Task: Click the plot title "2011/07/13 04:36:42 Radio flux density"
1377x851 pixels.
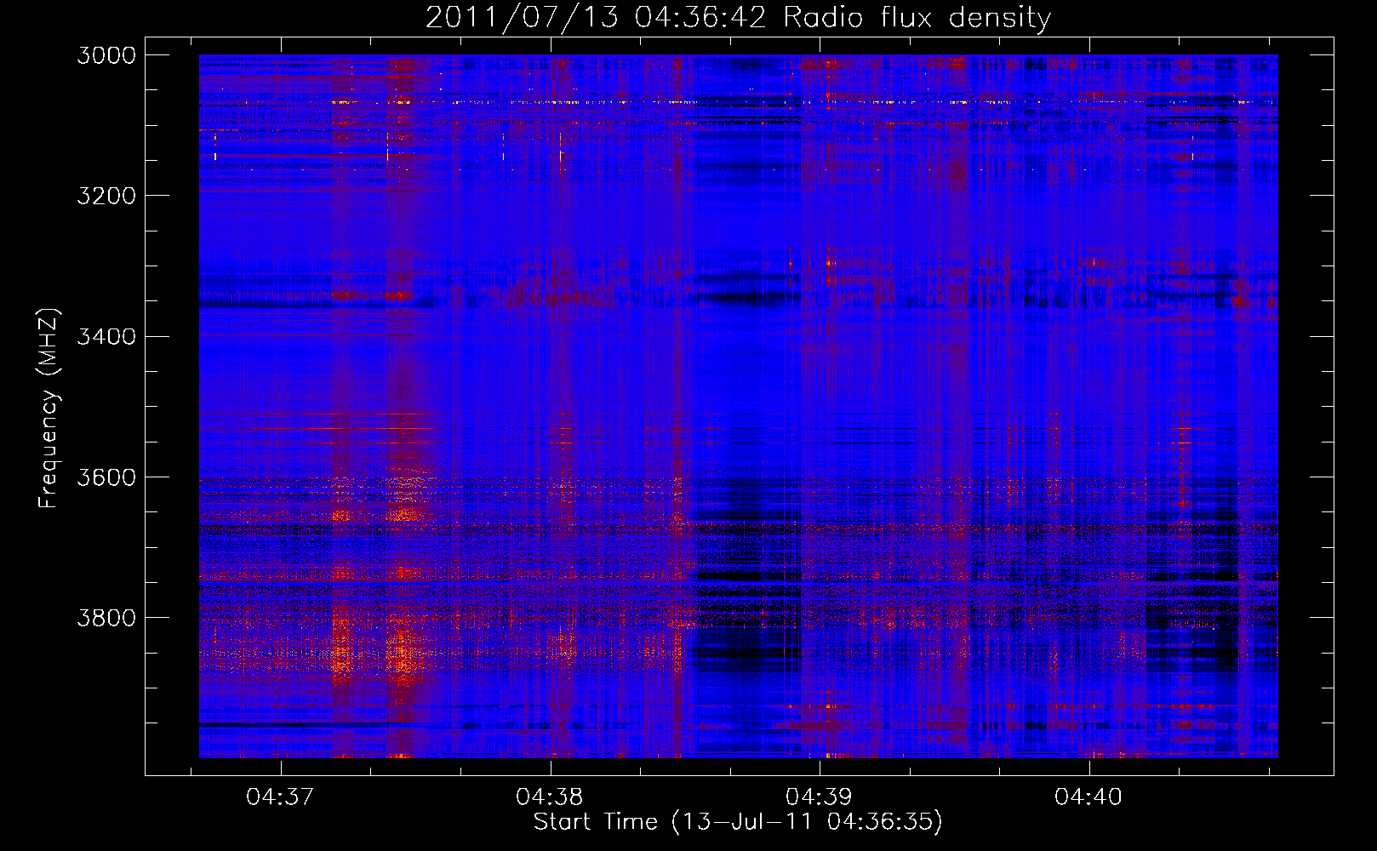Action: [x=738, y=18]
